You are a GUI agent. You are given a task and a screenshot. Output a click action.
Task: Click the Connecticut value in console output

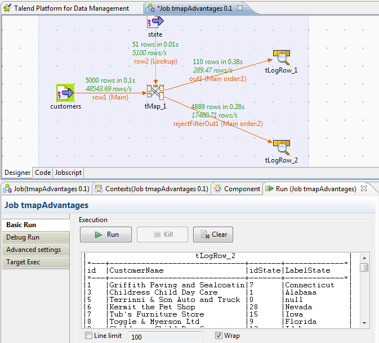pos(310,285)
